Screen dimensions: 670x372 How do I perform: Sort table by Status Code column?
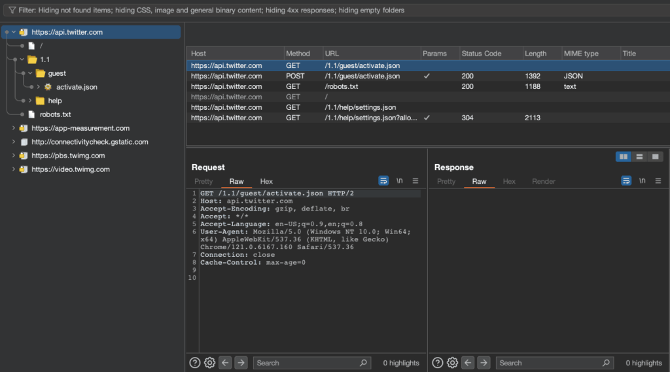491,54
